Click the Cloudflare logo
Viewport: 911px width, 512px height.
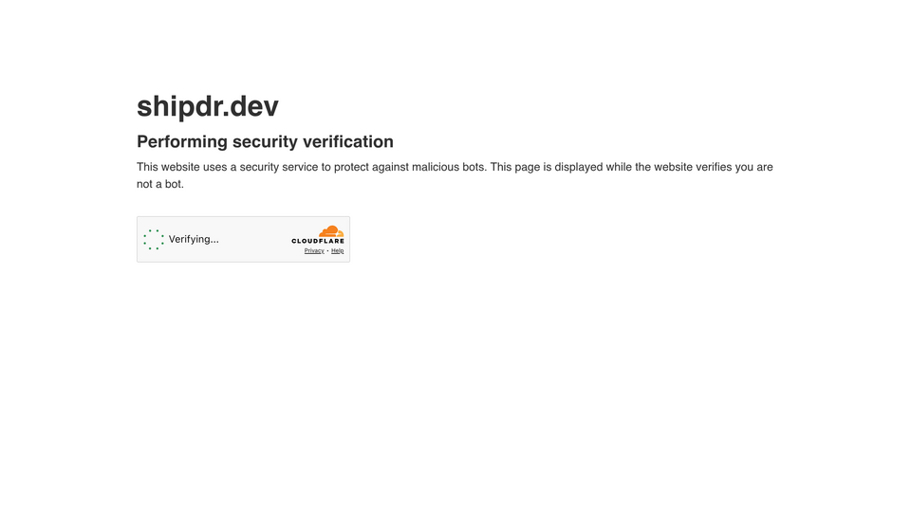pyautogui.click(x=318, y=234)
